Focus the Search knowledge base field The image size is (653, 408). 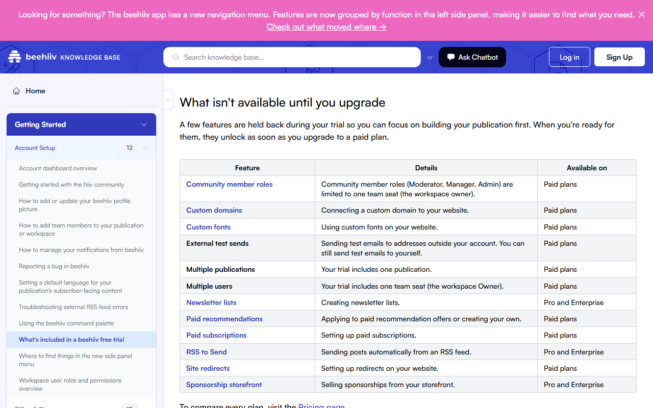292,57
